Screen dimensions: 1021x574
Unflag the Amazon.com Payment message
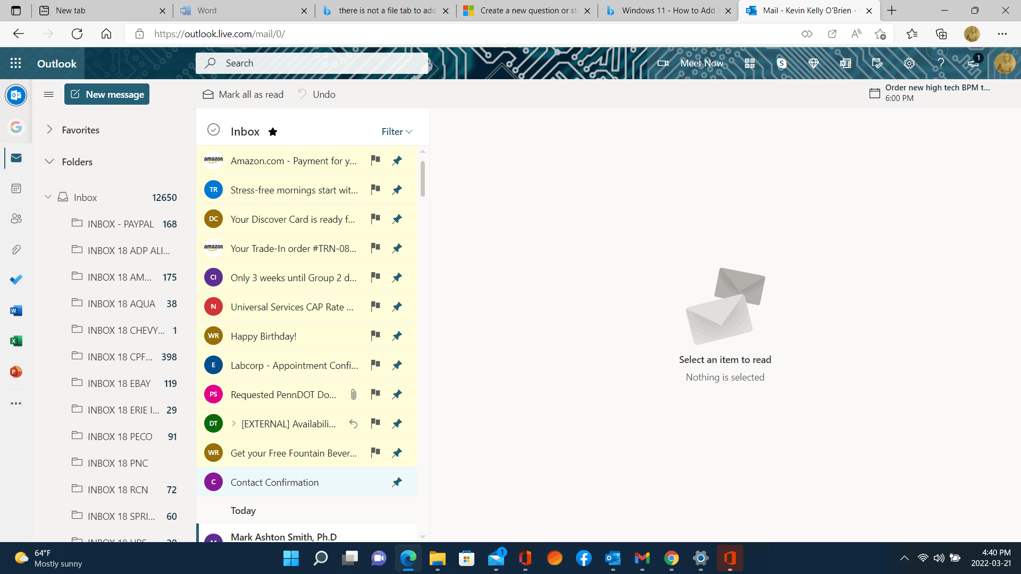pyautogui.click(x=375, y=160)
